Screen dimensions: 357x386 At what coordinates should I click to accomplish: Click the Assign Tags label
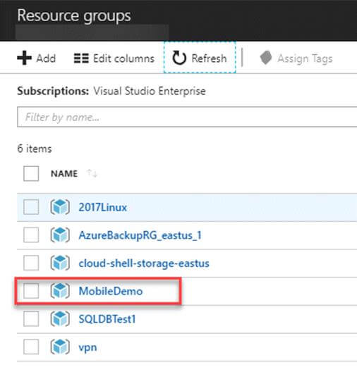pyautogui.click(x=305, y=58)
